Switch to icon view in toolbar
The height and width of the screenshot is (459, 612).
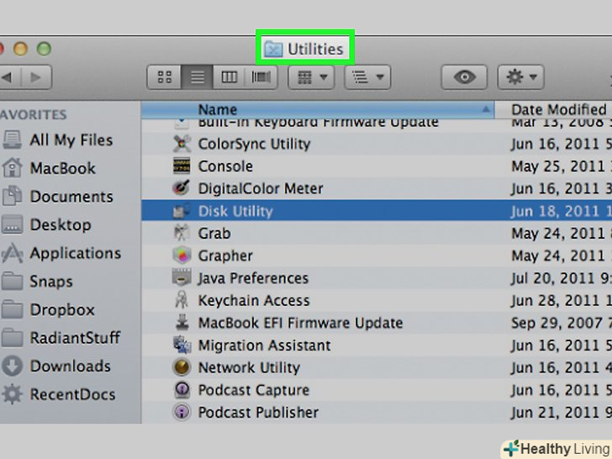[165, 77]
